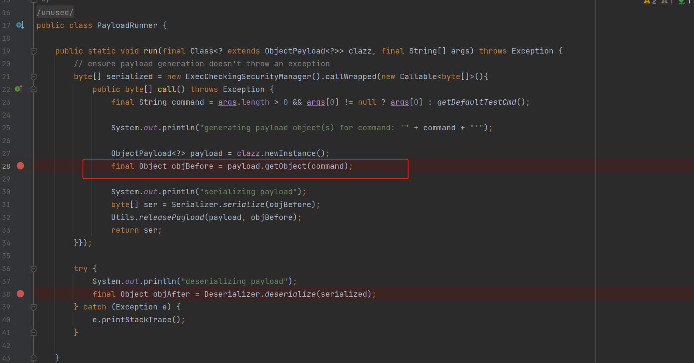Click the callWrapped method call
The height and width of the screenshot is (363, 694).
coord(351,76)
